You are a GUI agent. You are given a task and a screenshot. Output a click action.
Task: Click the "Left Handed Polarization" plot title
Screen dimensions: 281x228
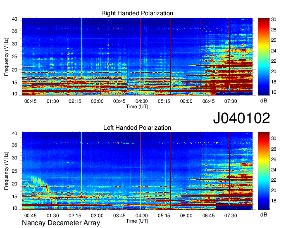tap(137, 128)
